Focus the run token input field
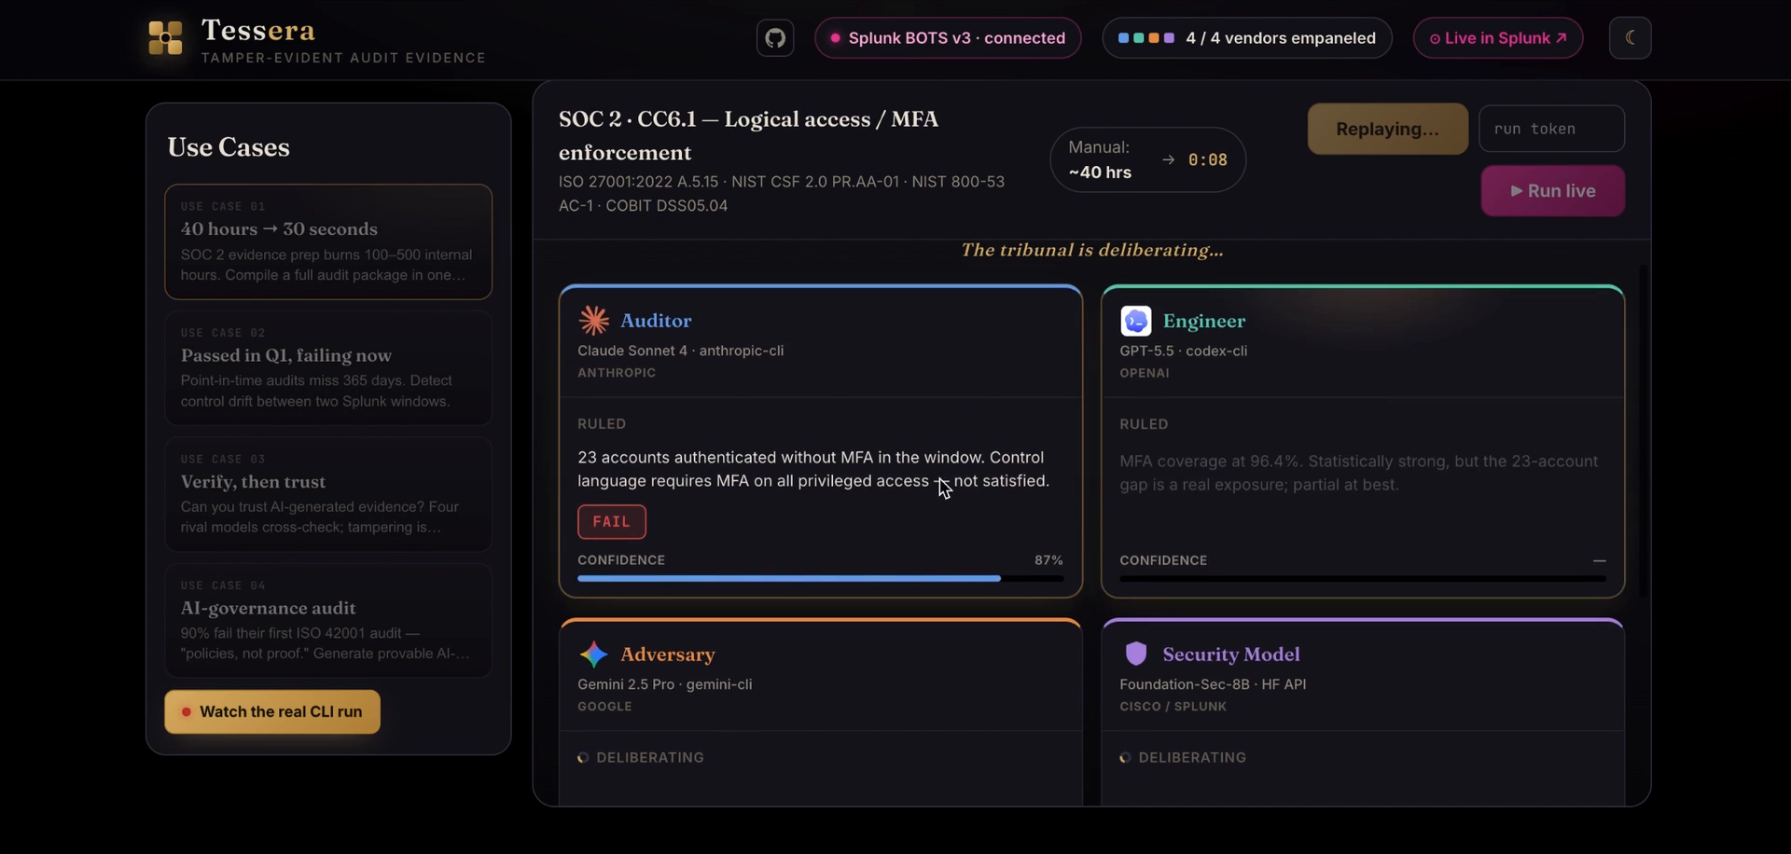The height and width of the screenshot is (854, 1791). [x=1551, y=129]
